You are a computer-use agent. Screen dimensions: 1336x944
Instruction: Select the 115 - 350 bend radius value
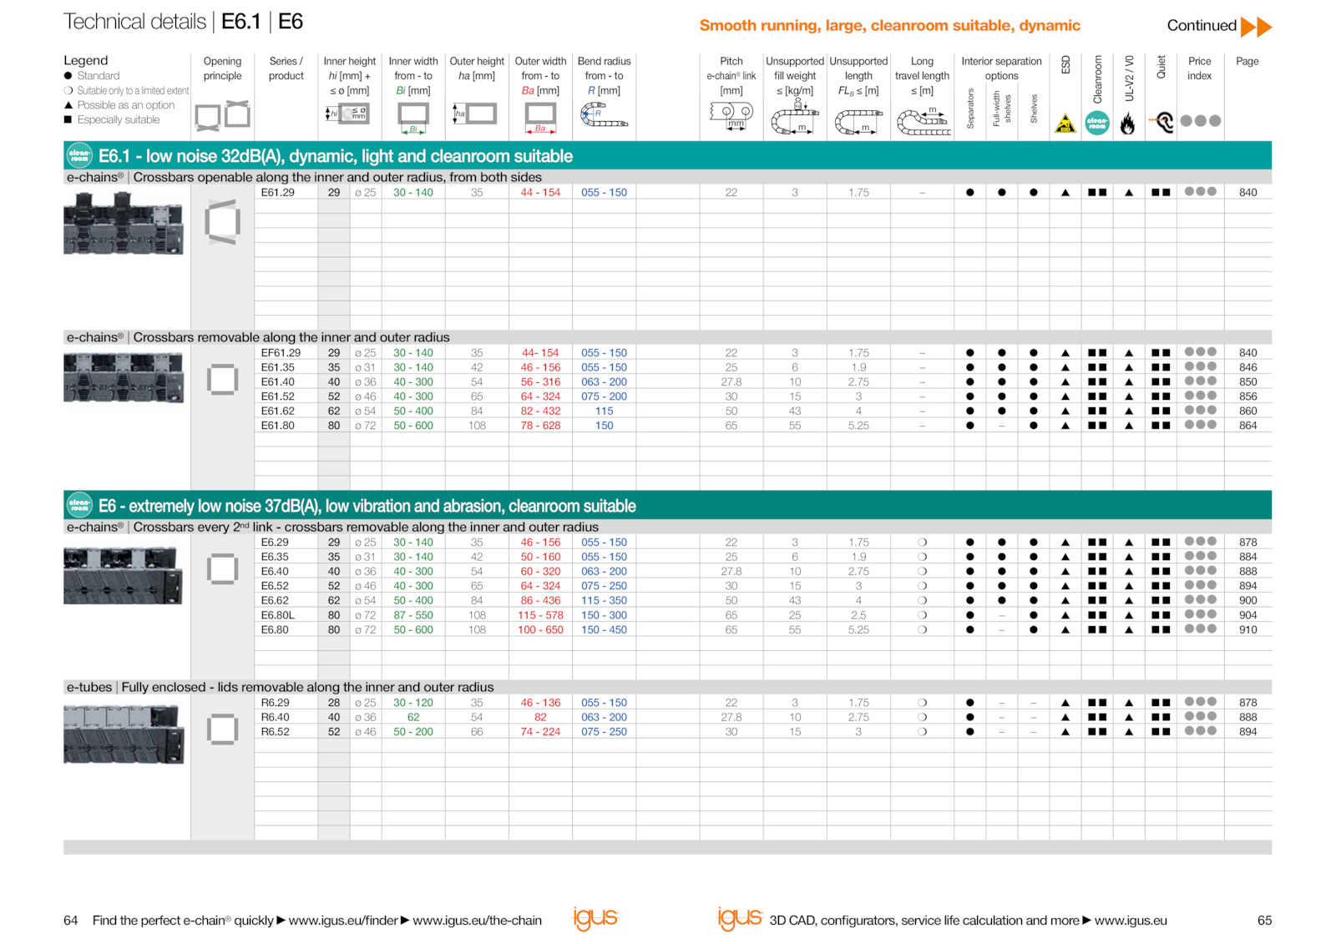point(604,600)
